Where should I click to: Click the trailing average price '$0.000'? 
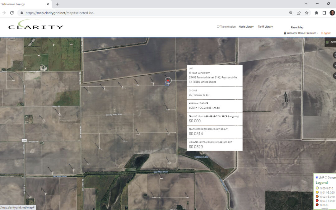[x=195, y=121]
